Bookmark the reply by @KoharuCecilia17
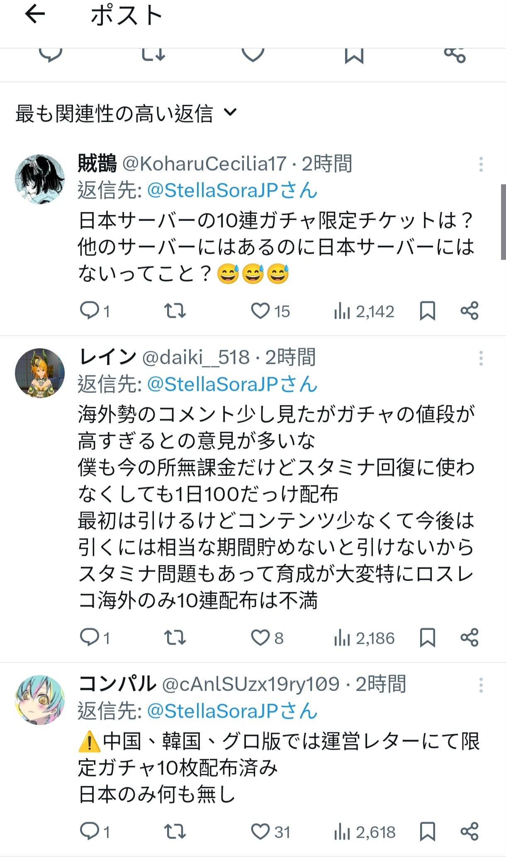Screen dimensions: 506x858 [x=428, y=311]
